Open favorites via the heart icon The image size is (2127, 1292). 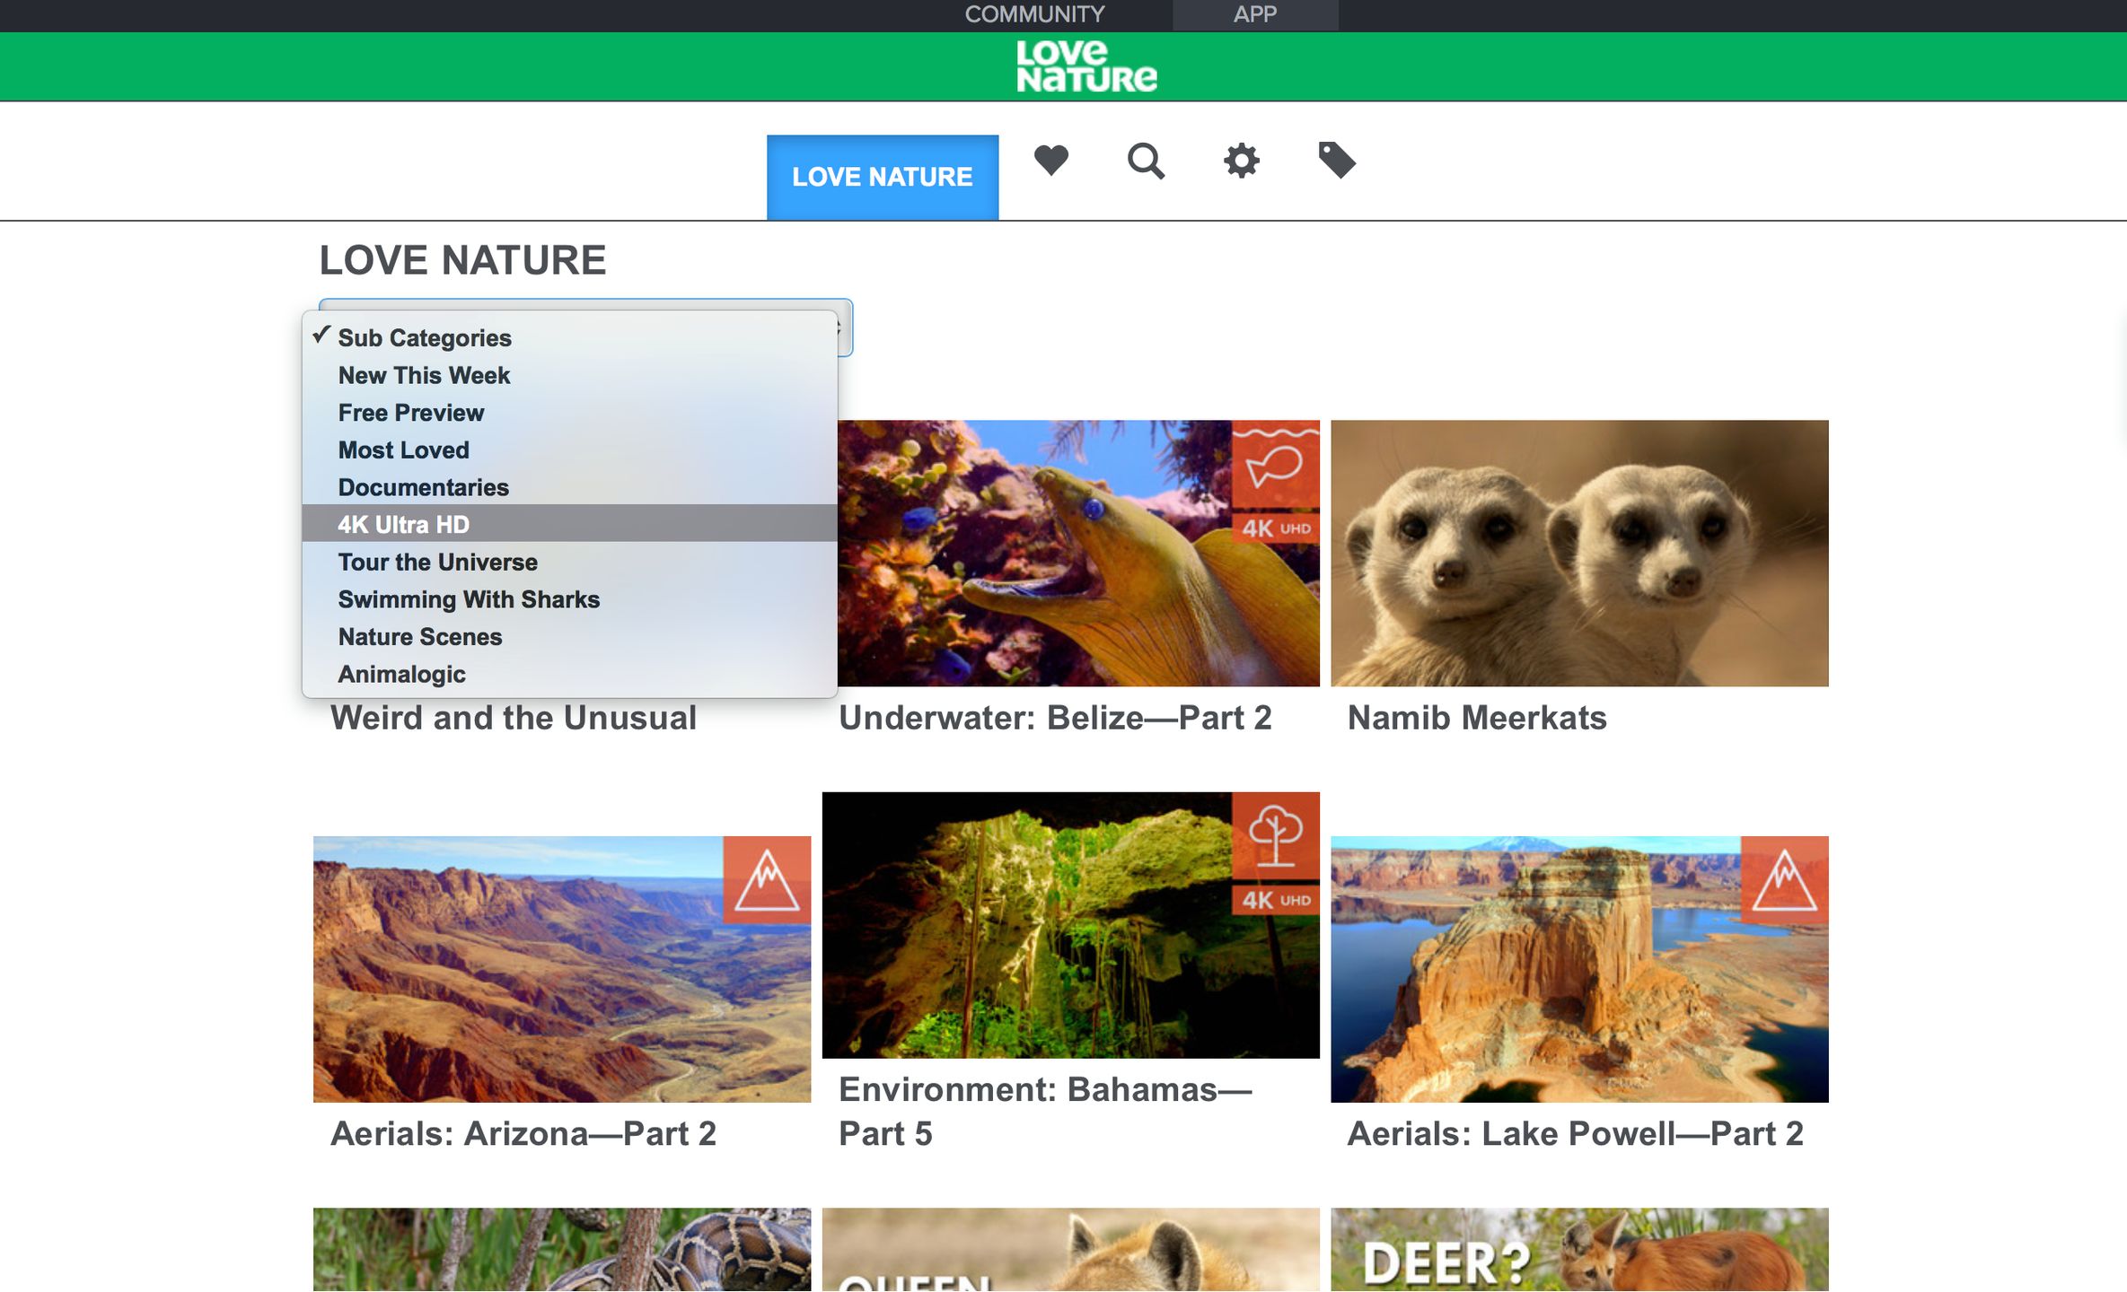coord(1050,161)
